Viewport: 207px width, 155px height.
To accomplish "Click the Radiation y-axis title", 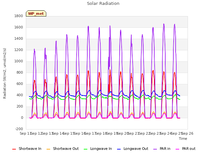I will point(5,73).
